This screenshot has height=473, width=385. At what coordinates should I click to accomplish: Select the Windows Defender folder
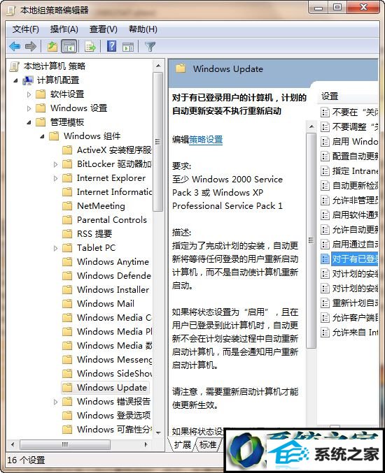pyautogui.click(x=113, y=275)
